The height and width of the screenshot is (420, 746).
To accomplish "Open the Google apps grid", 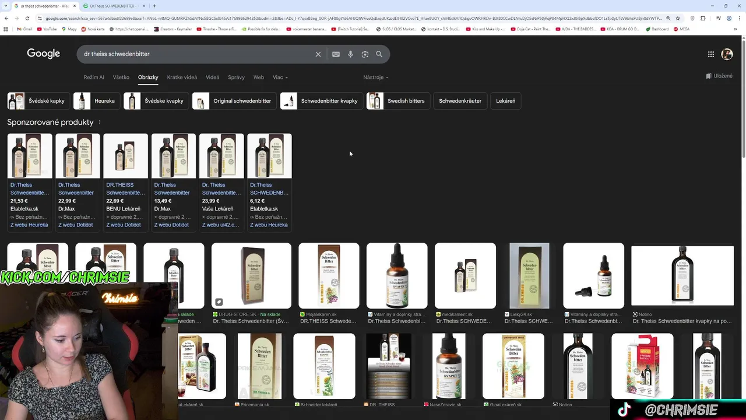I will pyautogui.click(x=711, y=54).
